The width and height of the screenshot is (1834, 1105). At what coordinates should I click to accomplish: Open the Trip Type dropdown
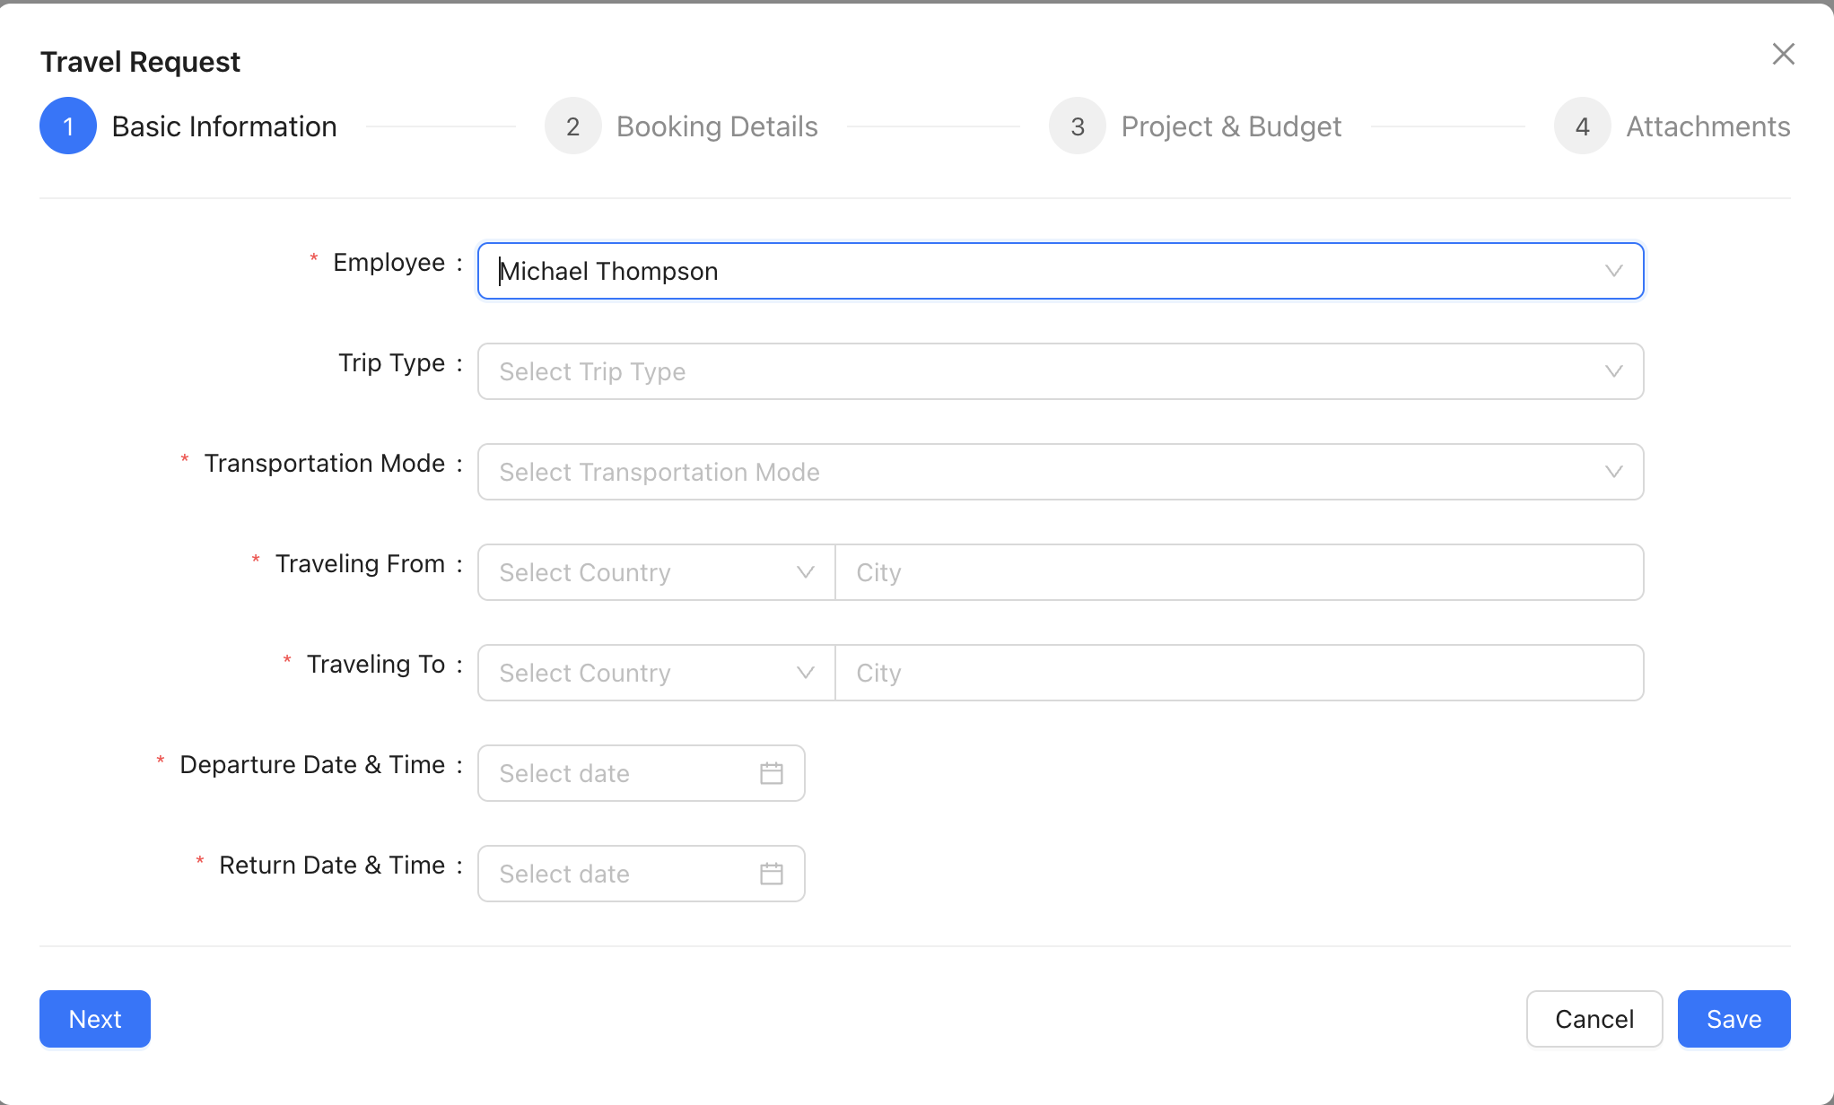1059,371
